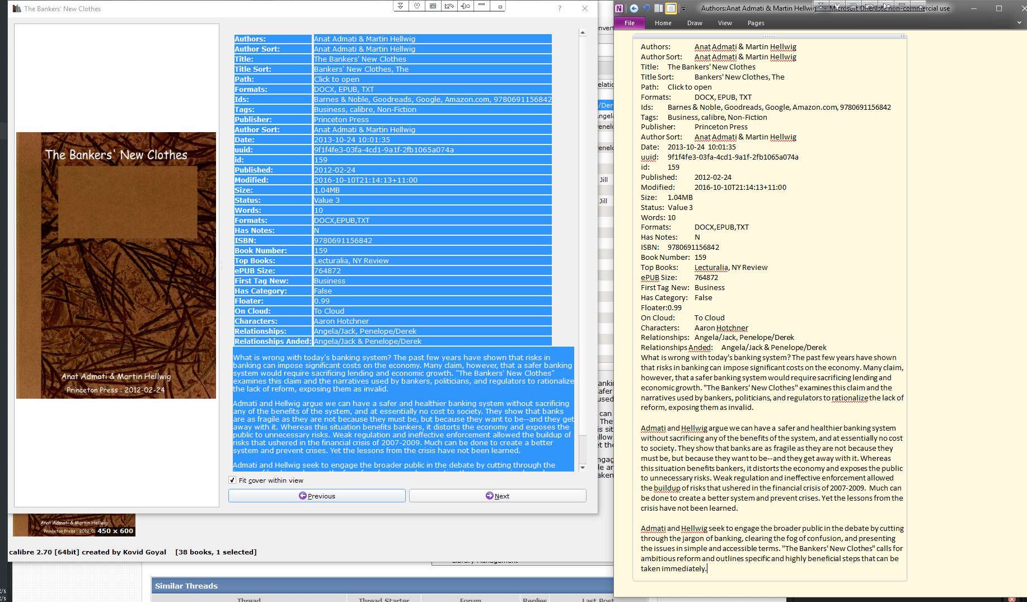1027x602 pixels.
Task: Click the small cover thumbnail labeled 450 x 600
Action: [x=74, y=525]
